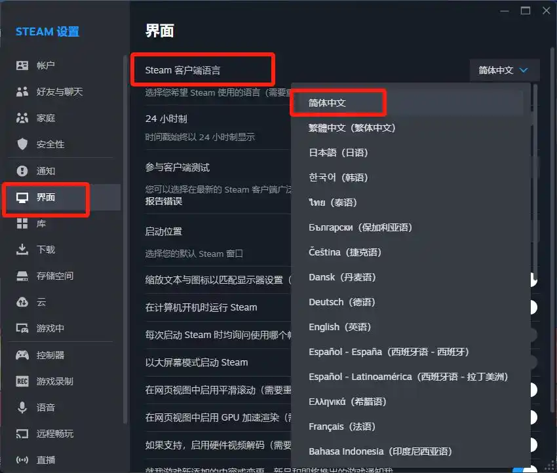
Task: Open the 库 library grid icon
Action: (22, 223)
